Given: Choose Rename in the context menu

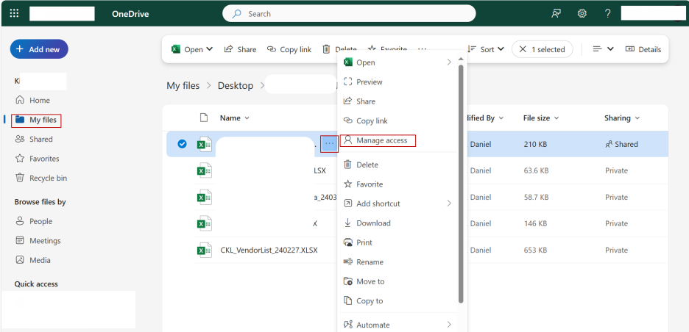Looking at the screenshot, I should (x=397, y=261).
